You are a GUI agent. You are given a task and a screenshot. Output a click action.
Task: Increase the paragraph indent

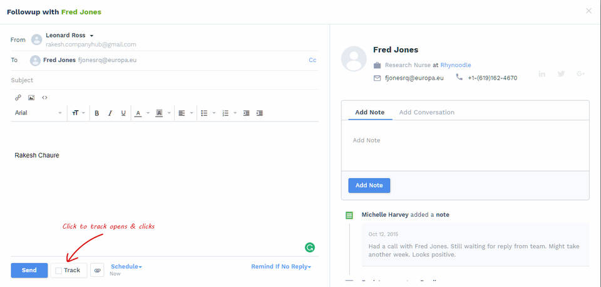tap(259, 113)
